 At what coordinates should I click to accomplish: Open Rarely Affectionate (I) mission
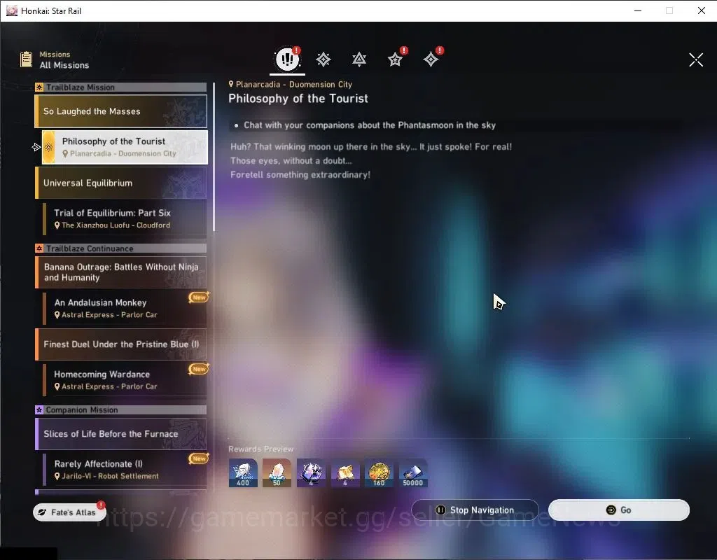coord(125,470)
